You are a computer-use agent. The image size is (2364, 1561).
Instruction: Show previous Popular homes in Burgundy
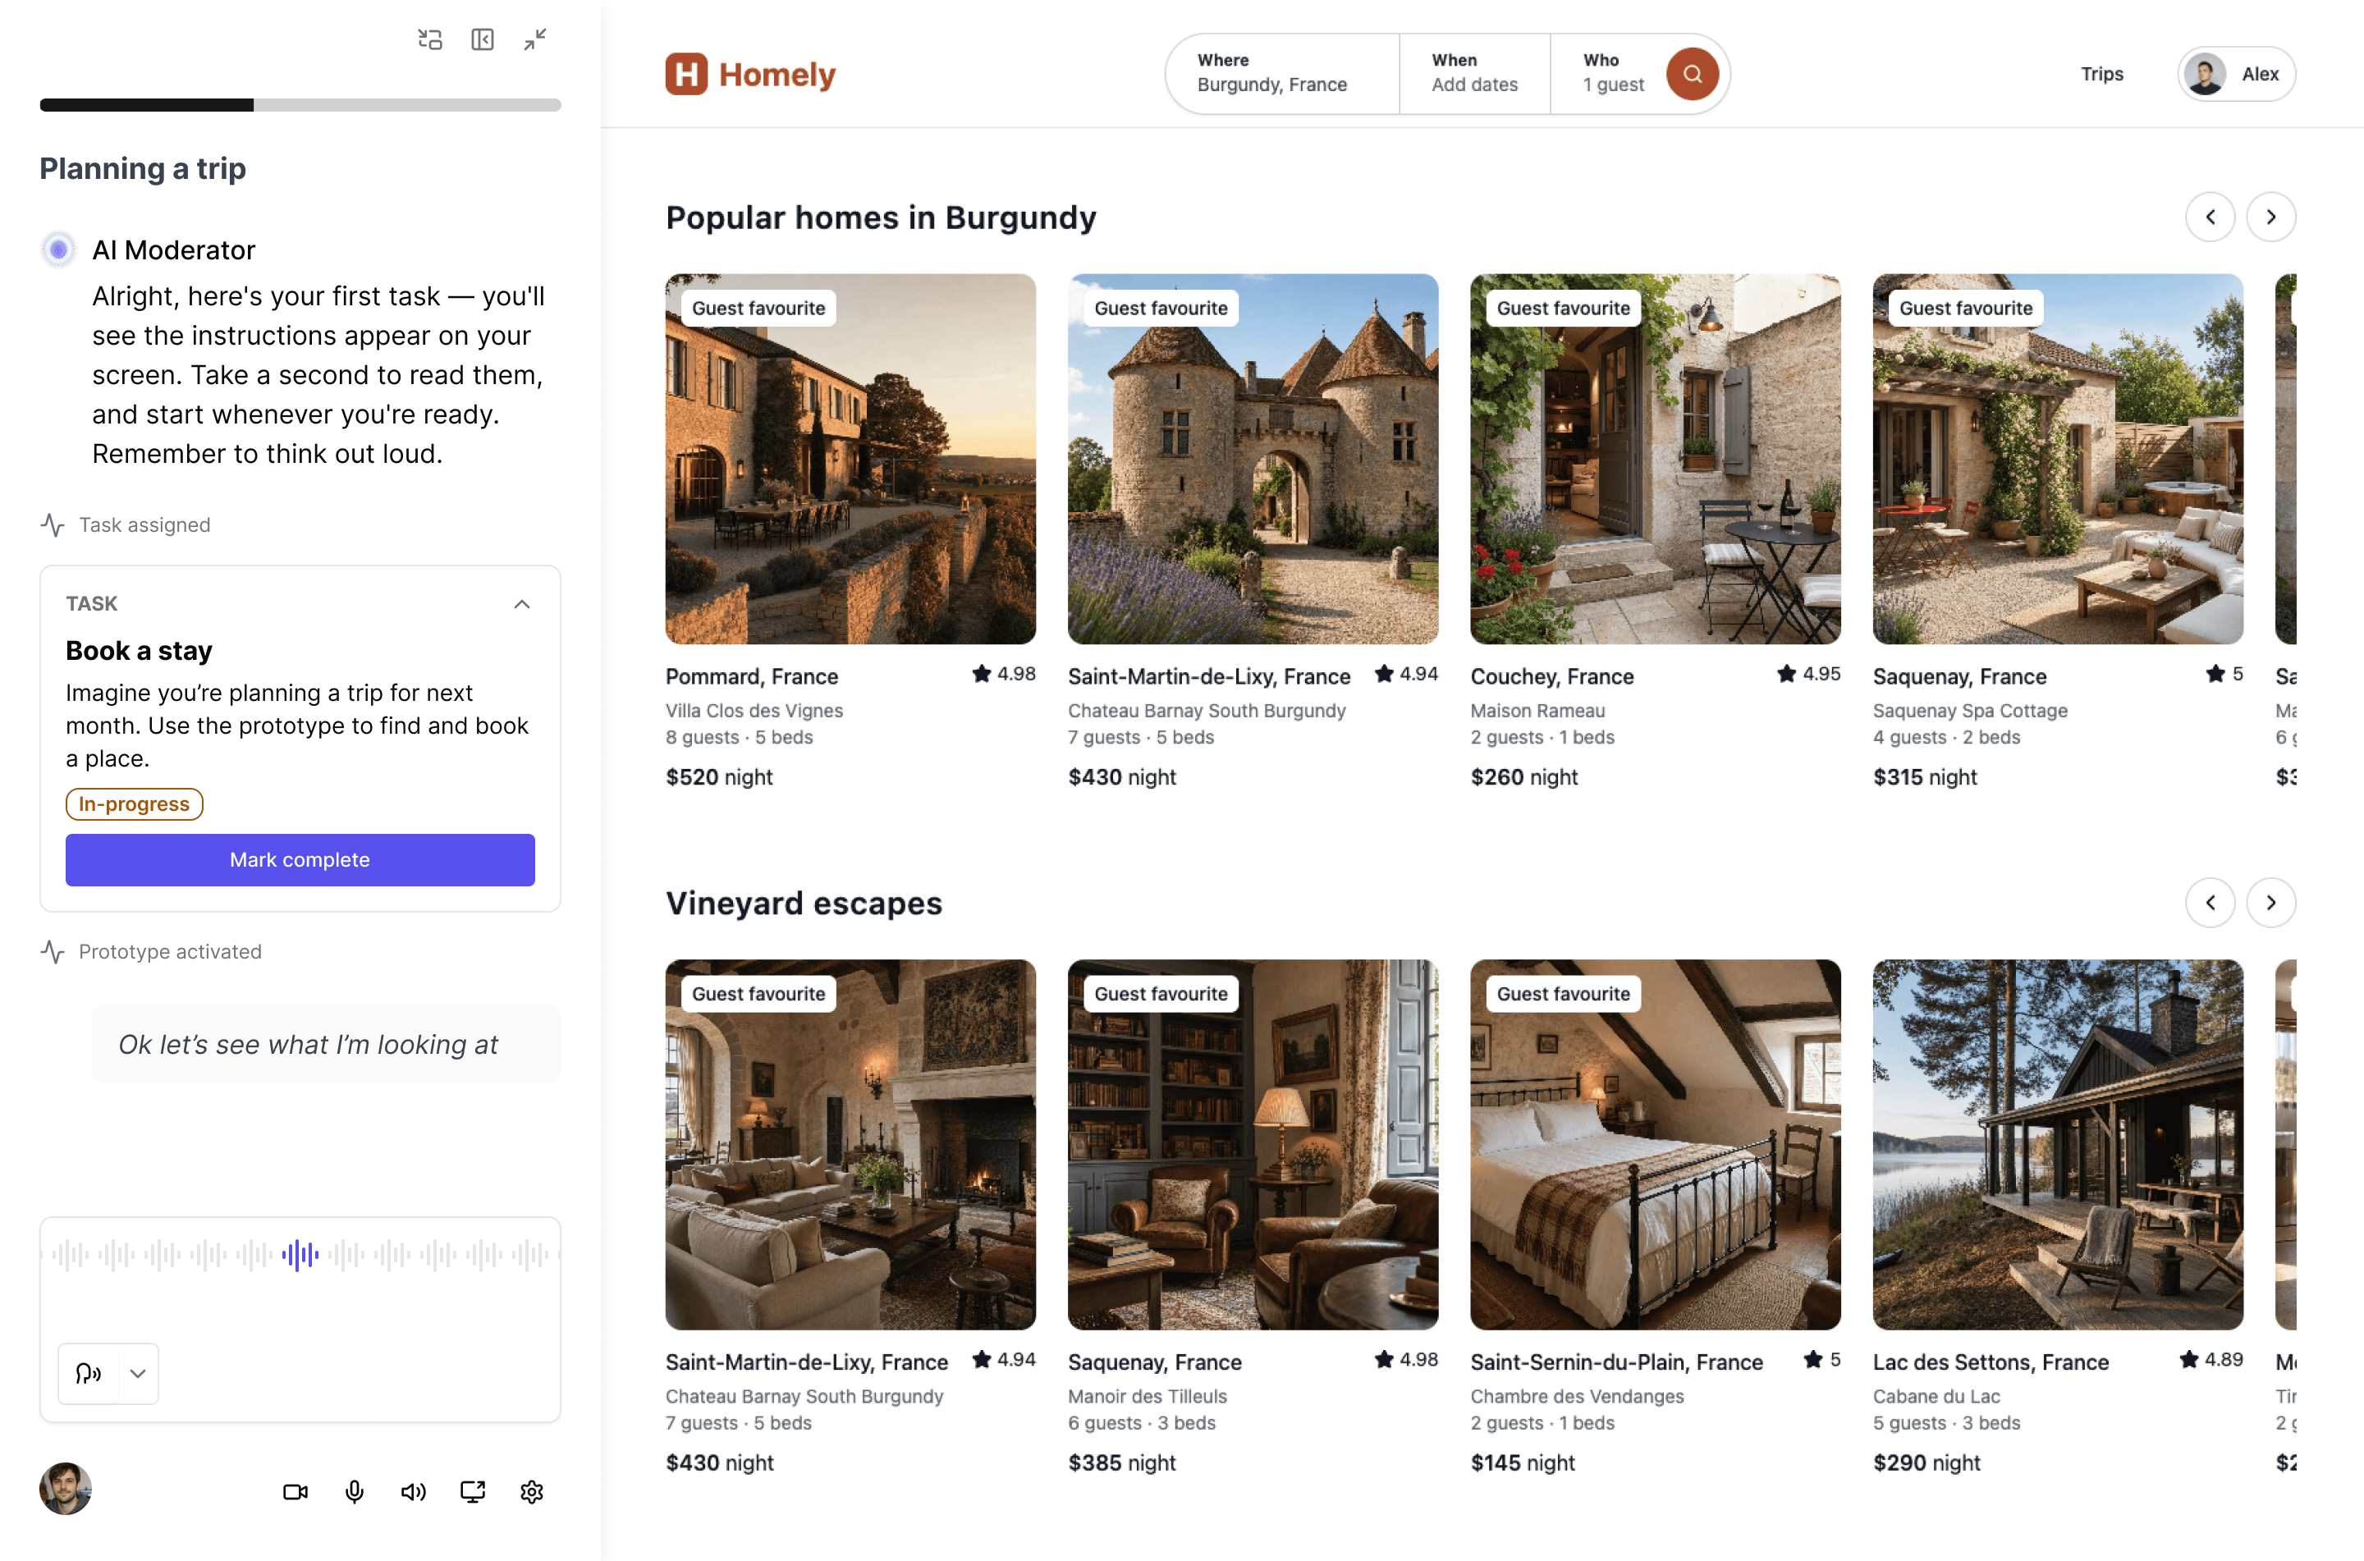click(2210, 217)
